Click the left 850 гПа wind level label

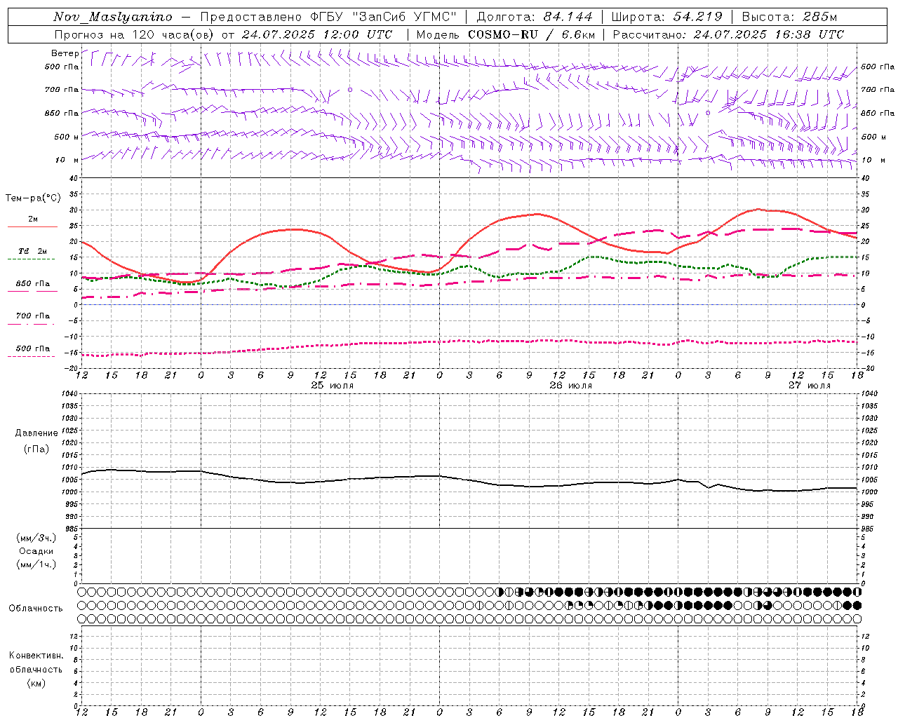[x=62, y=113]
